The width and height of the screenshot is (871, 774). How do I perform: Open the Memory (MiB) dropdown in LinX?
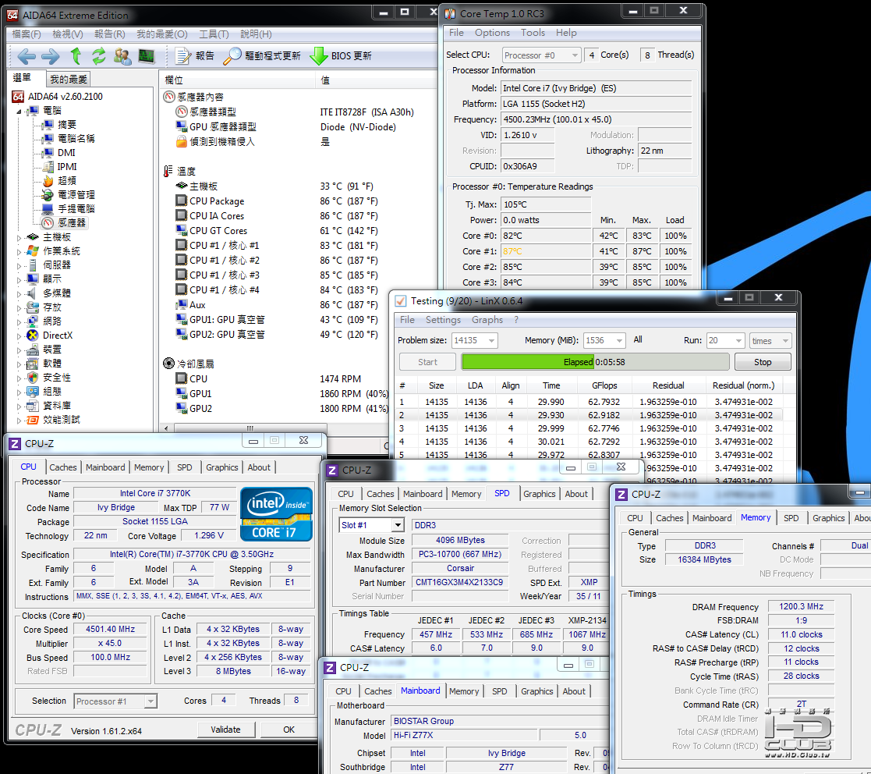click(618, 341)
